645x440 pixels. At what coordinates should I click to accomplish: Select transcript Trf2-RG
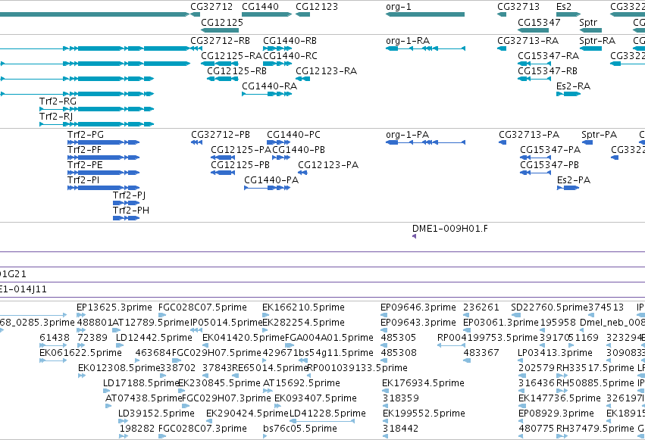[x=58, y=101]
